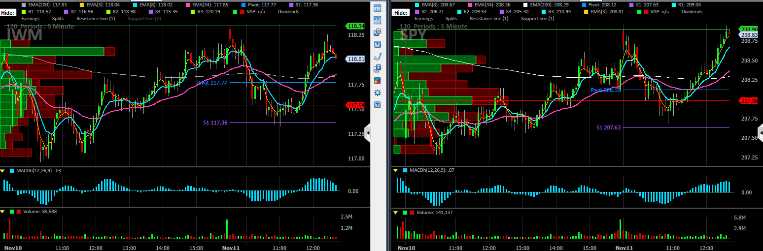The height and width of the screenshot is (251, 763).
Task: Click the IWM Volume: 85,588 label
Action: coord(40,212)
